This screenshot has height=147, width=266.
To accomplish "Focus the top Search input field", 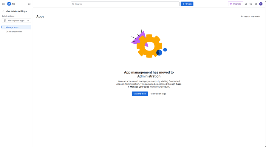I will point(125,4).
